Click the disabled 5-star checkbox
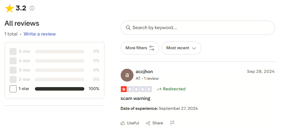This screenshot has width=285, height=134. point(13,52)
